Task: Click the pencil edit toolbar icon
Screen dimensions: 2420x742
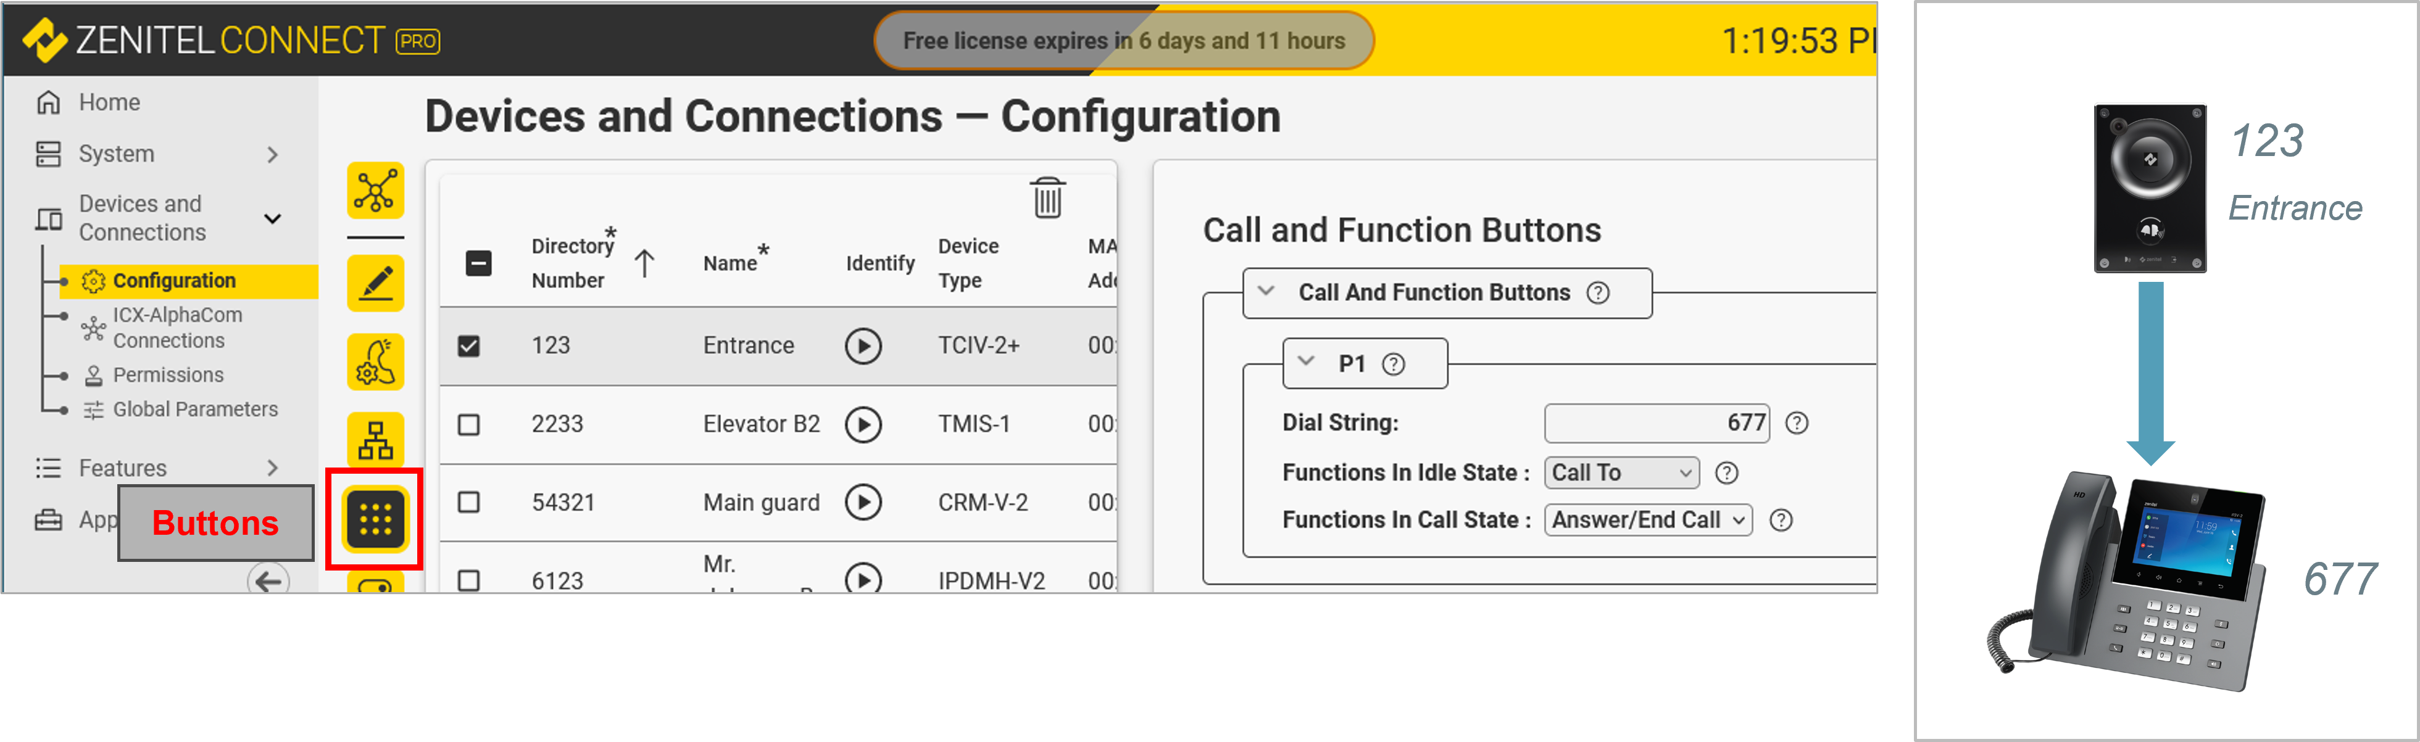Action: coord(375,282)
